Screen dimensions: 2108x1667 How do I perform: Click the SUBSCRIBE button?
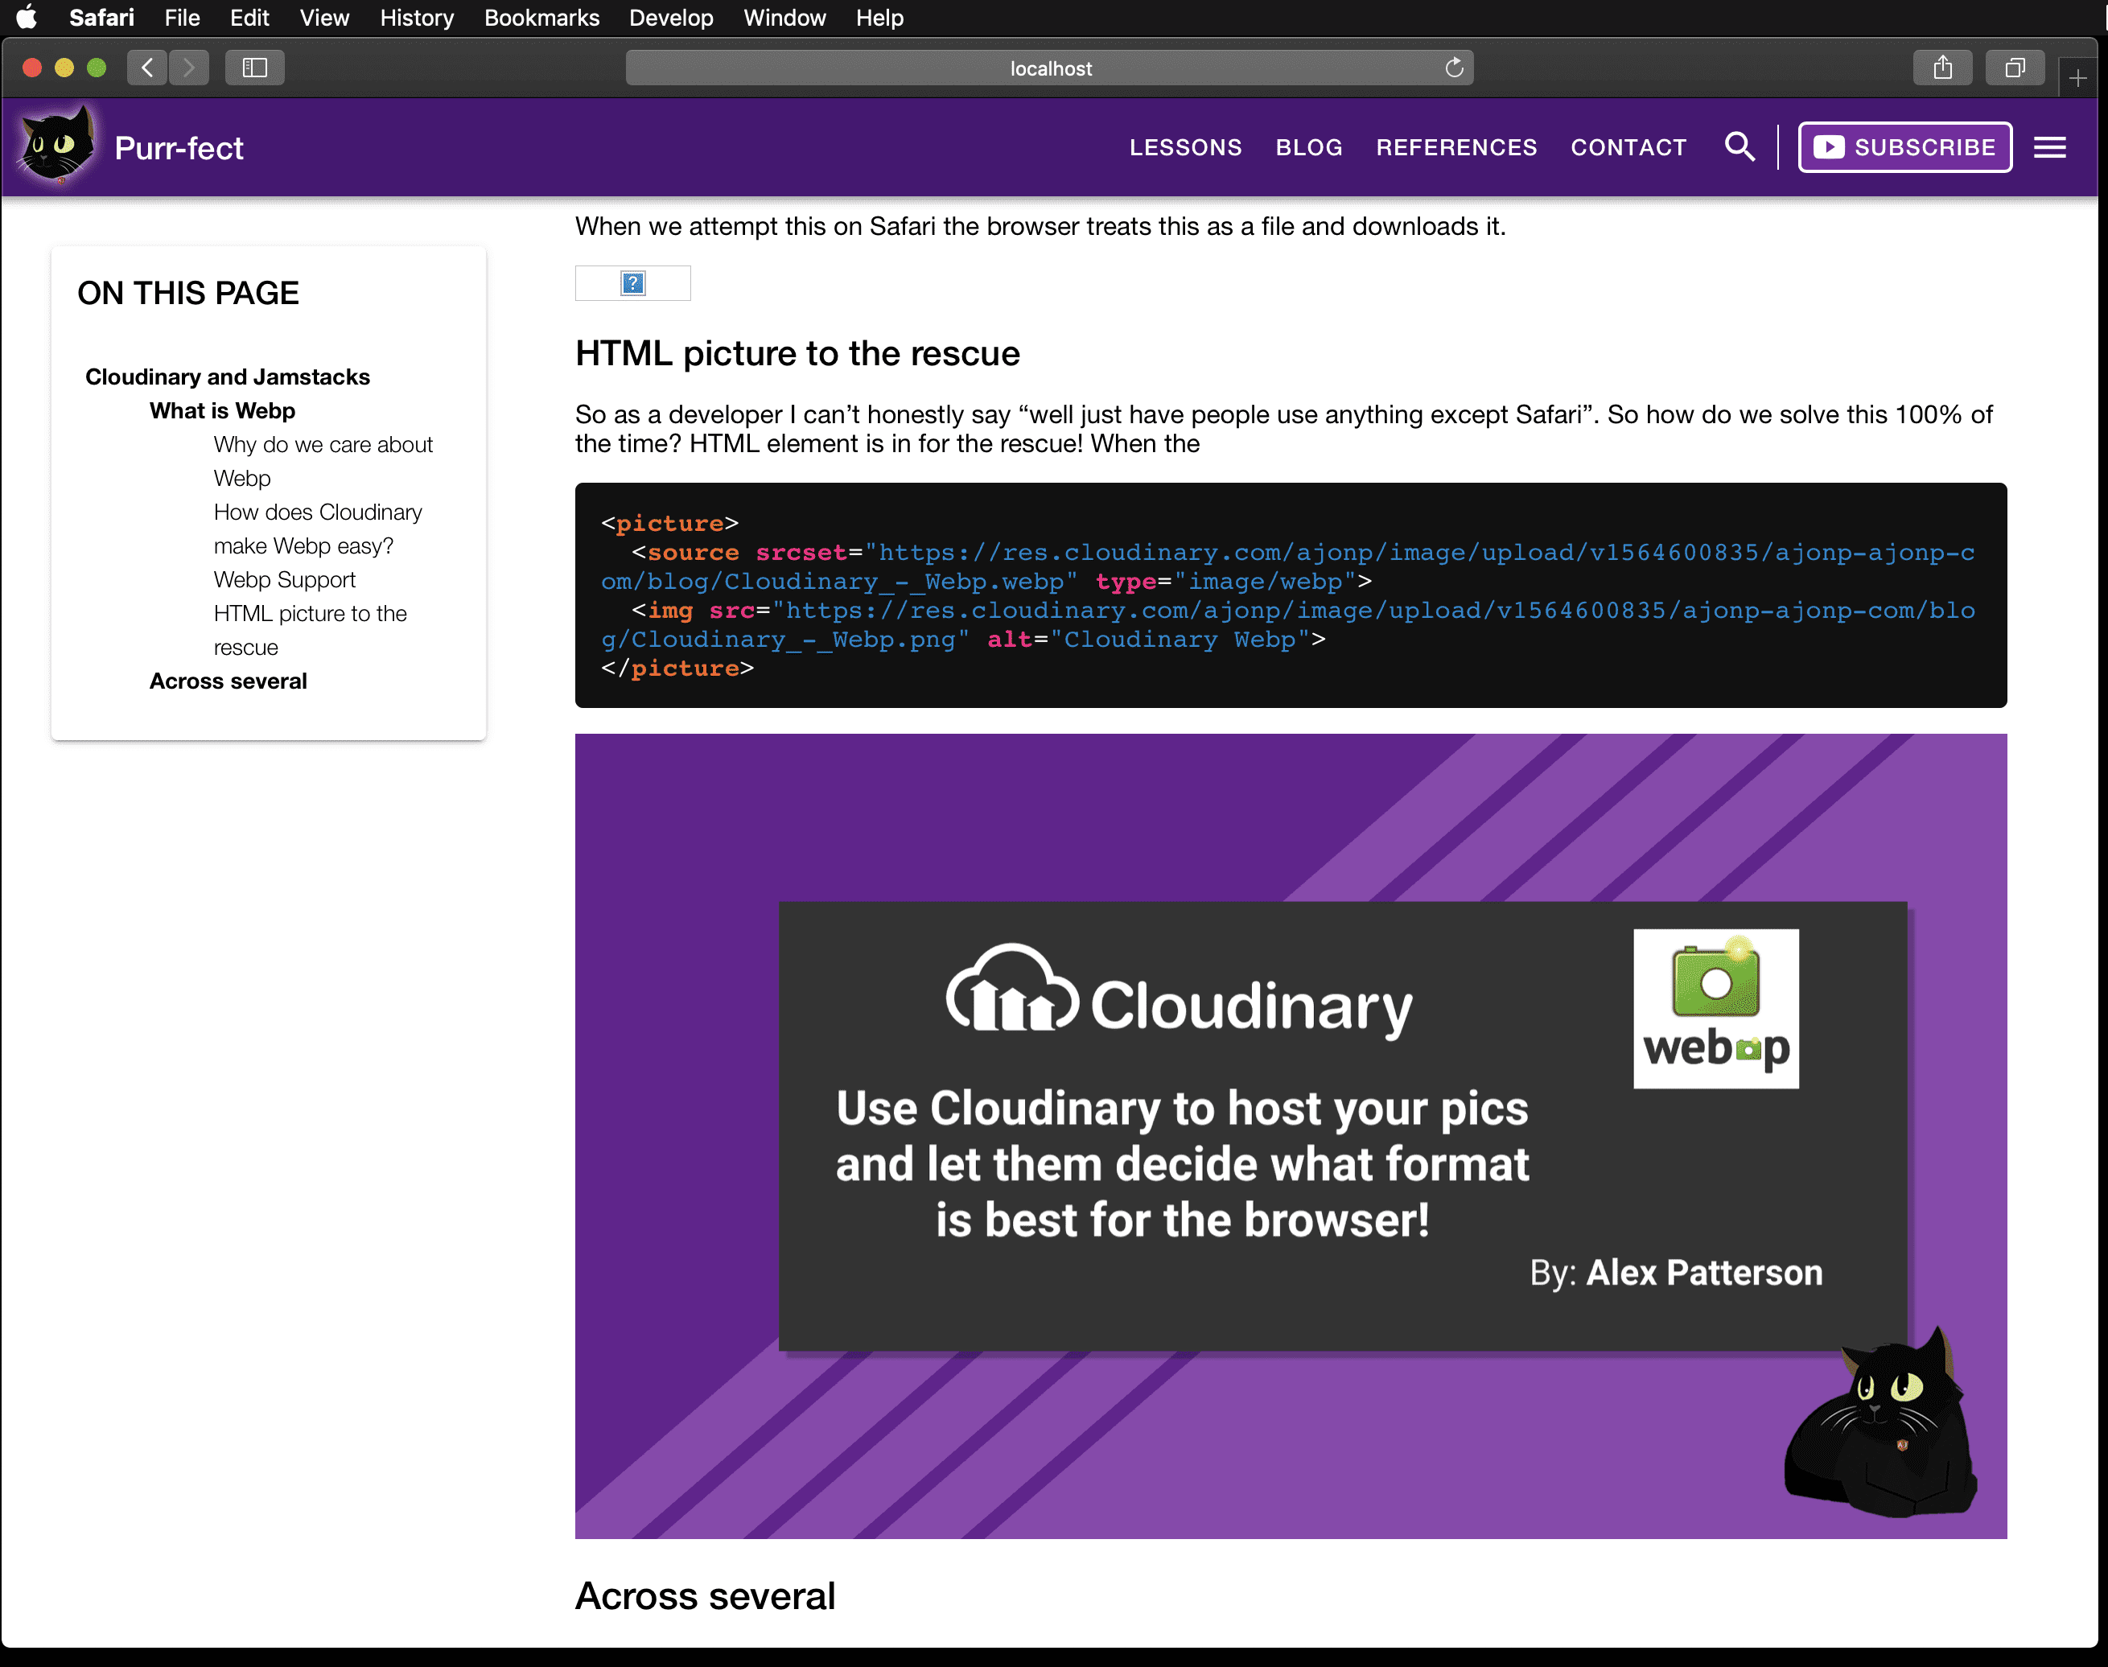[x=1904, y=147]
